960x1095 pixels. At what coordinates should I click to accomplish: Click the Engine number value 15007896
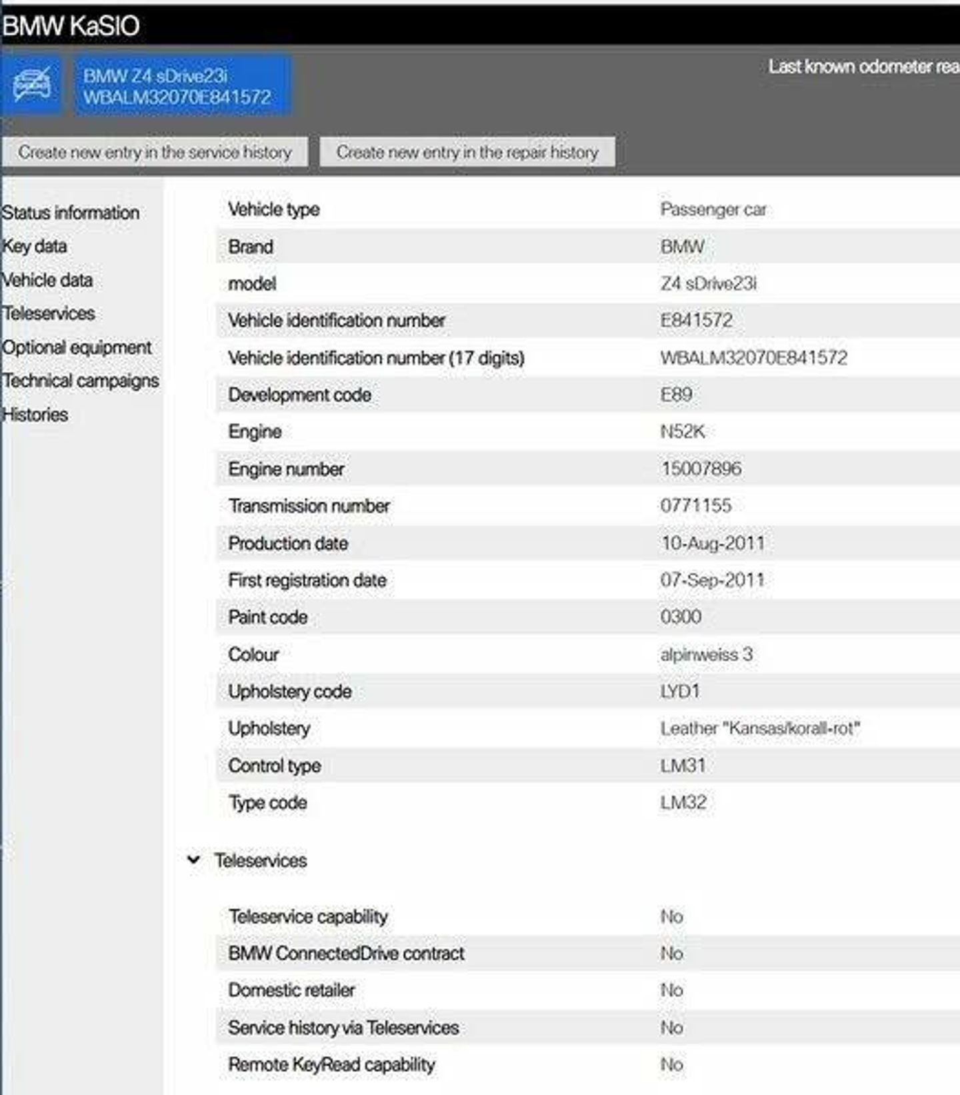701,469
